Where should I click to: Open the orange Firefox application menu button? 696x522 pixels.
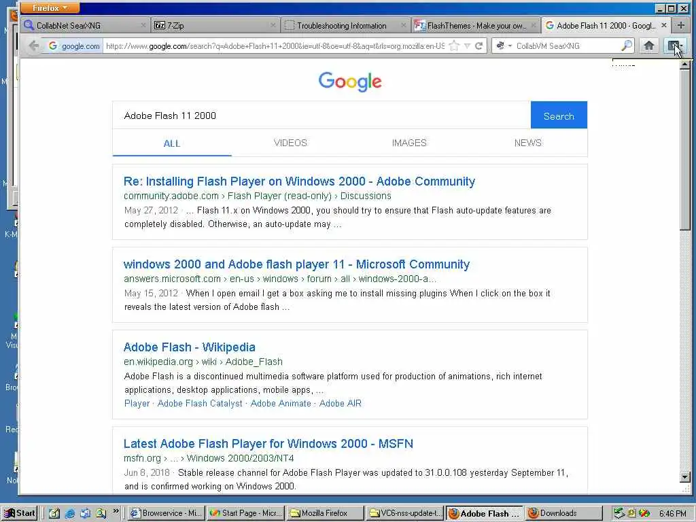point(50,8)
